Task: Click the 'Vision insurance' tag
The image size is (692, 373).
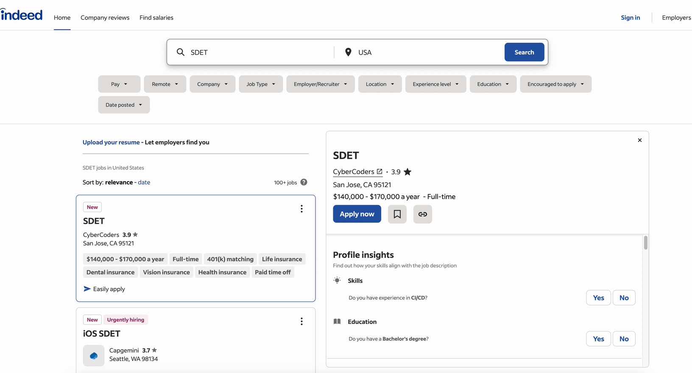Action: (166, 272)
